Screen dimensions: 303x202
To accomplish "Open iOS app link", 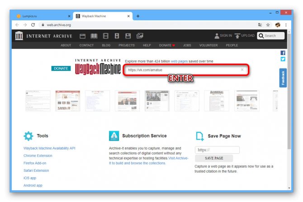I will pyautogui.click(x=30, y=178).
